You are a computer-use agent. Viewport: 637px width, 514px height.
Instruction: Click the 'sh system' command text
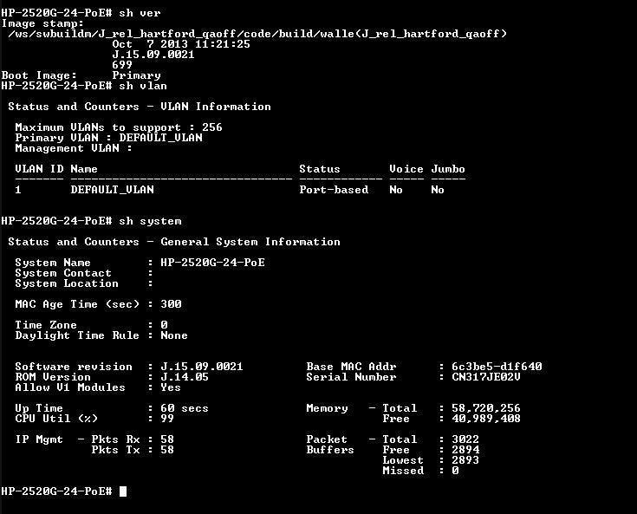150,221
